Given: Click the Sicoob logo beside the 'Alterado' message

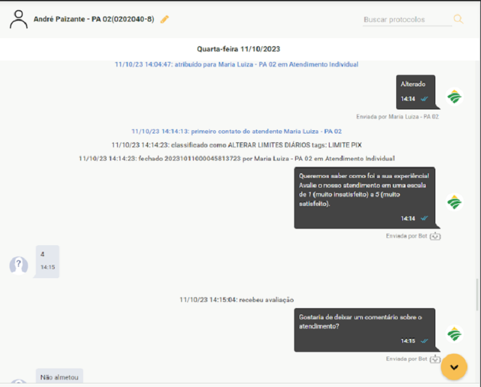Looking at the screenshot, I should point(455,97).
